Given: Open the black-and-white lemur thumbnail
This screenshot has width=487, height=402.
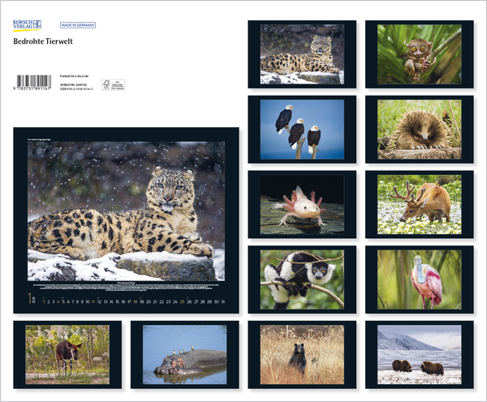Looking at the screenshot, I should (x=301, y=280).
